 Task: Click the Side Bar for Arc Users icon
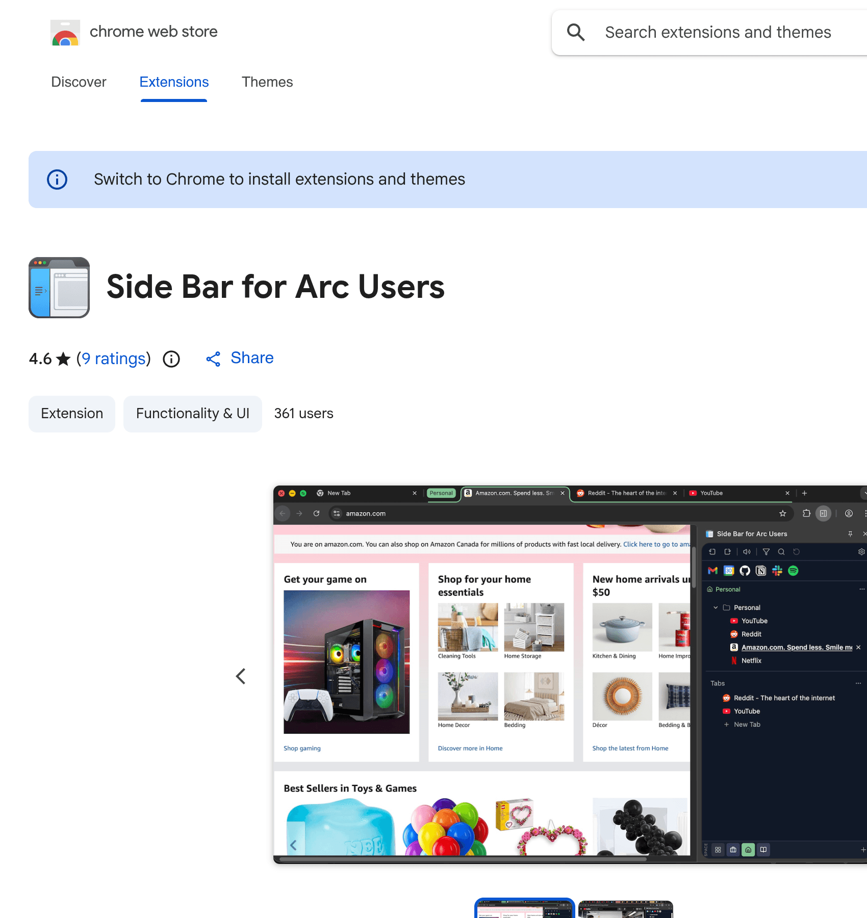click(x=59, y=288)
